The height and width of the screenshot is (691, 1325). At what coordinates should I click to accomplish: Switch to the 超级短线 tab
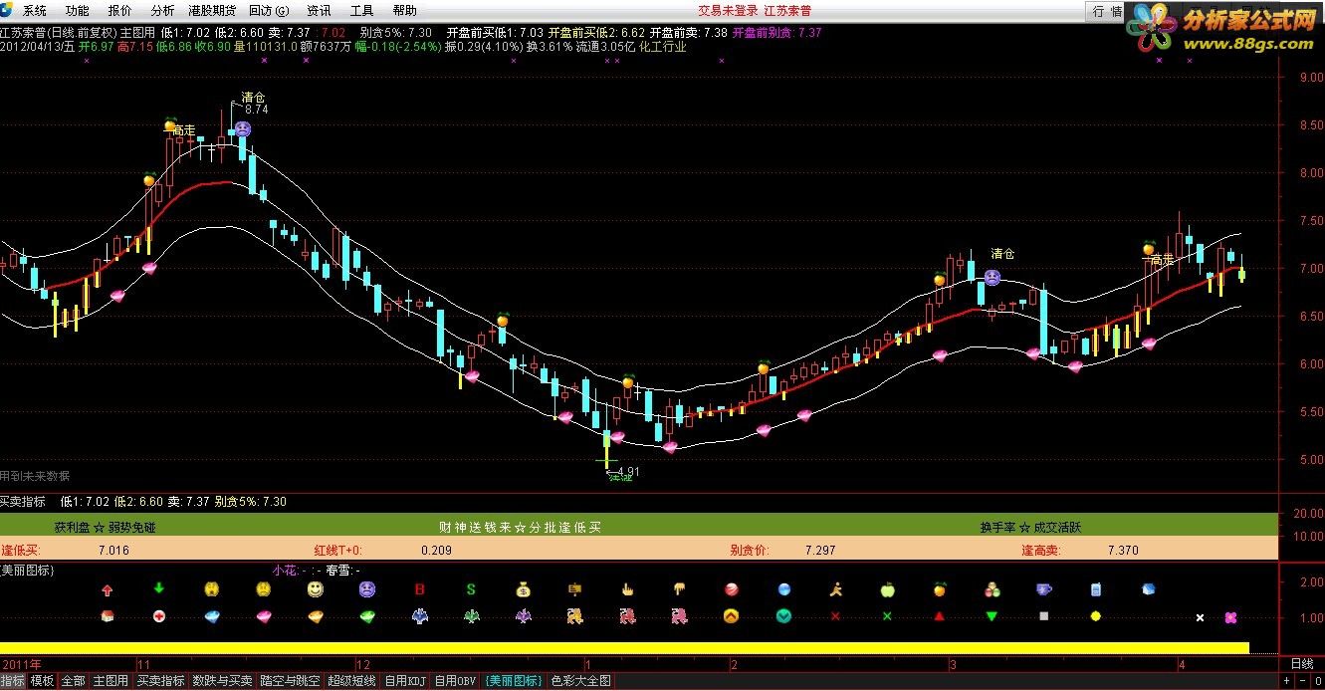pyautogui.click(x=351, y=681)
